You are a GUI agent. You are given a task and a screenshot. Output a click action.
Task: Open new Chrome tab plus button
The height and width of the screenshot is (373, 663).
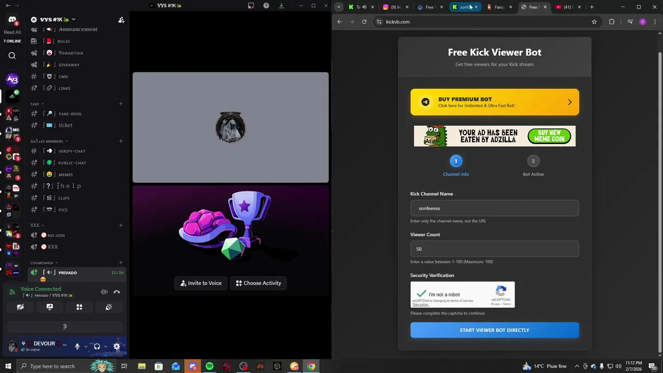[592, 7]
